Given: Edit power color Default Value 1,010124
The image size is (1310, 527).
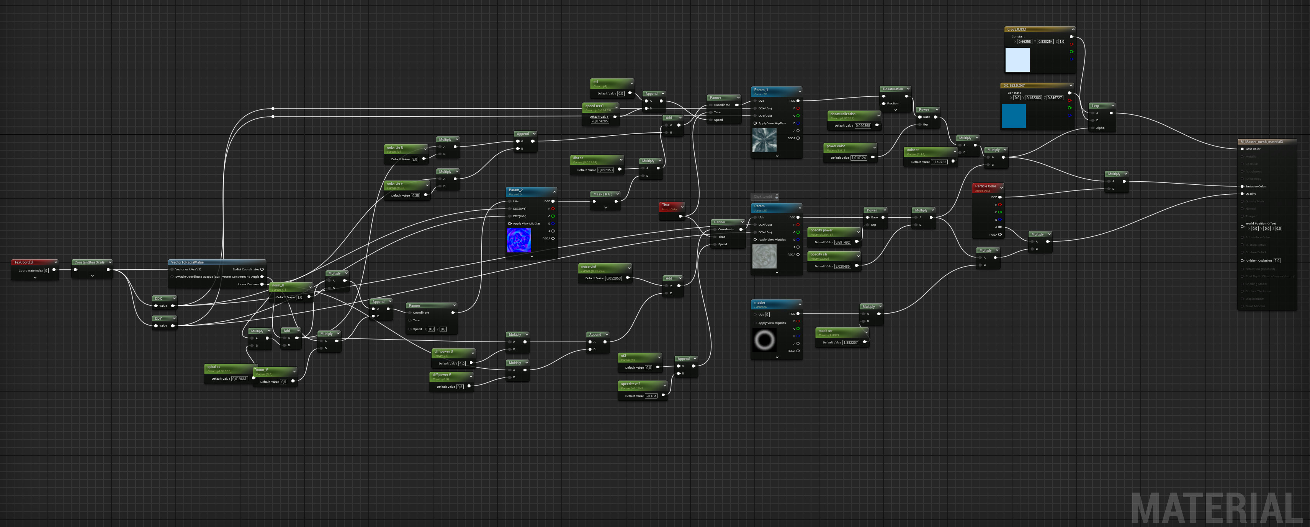Looking at the screenshot, I should pos(859,158).
